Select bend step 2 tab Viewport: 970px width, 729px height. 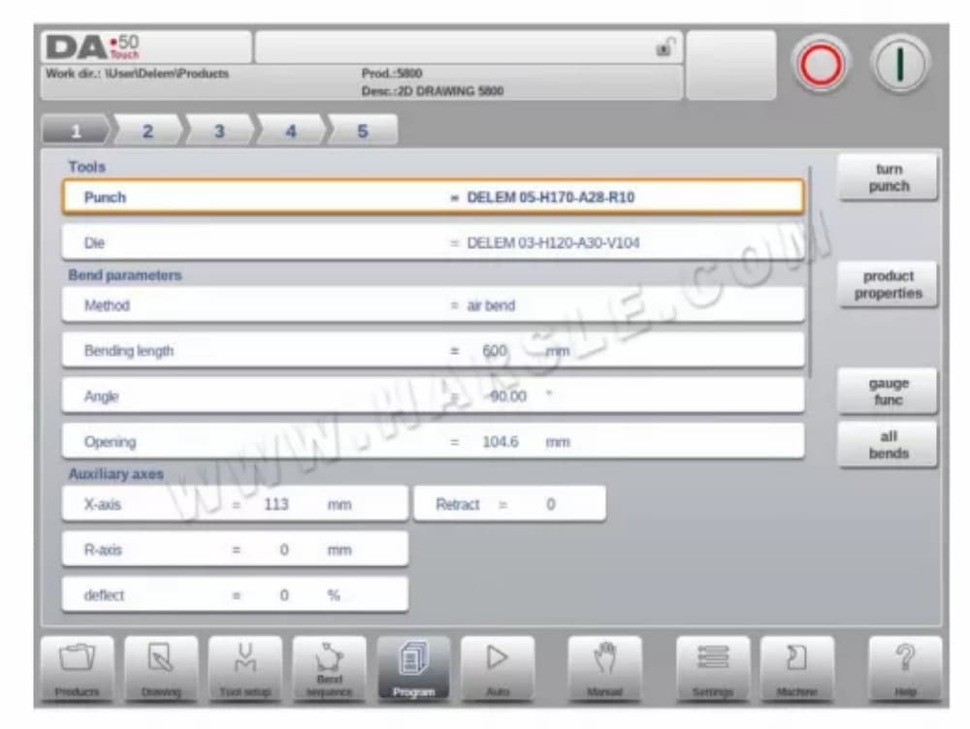pyautogui.click(x=147, y=131)
